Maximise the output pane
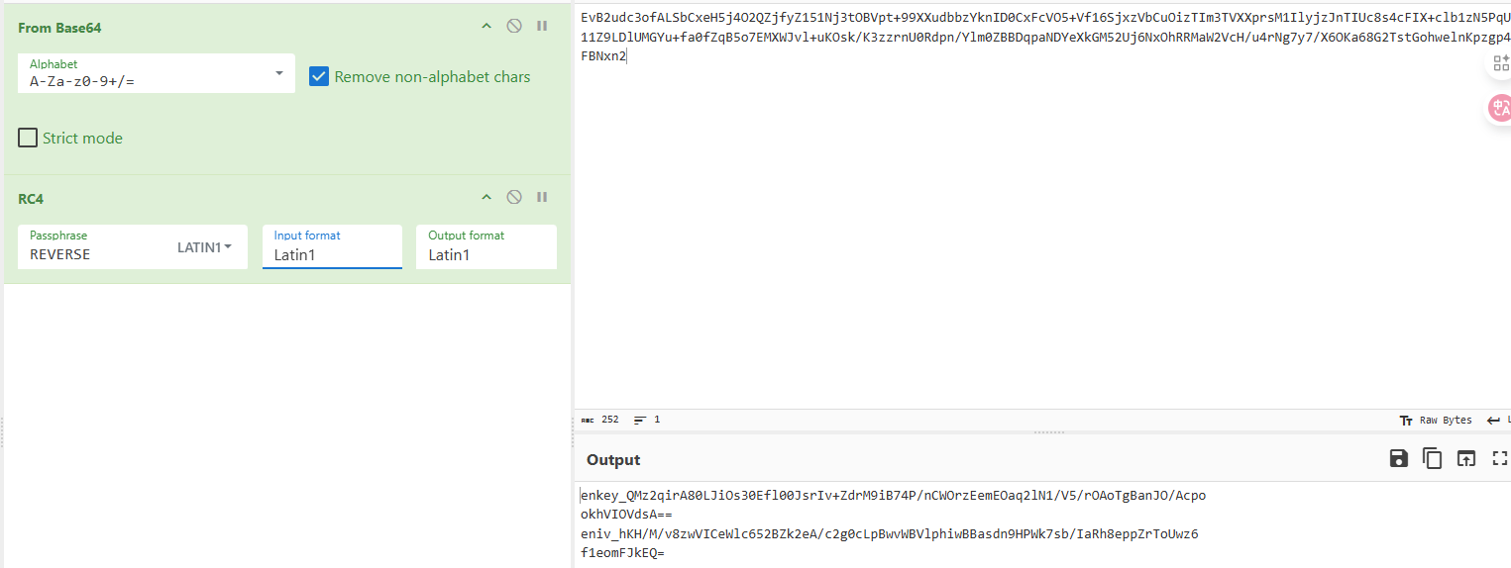The width and height of the screenshot is (1511, 568). click(x=1498, y=458)
